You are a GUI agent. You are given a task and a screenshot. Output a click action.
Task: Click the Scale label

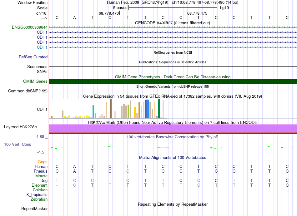[x=42, y=8]
